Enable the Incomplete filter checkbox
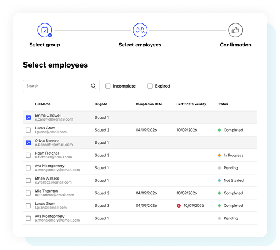The image size is (280, 250). [108, 86]
